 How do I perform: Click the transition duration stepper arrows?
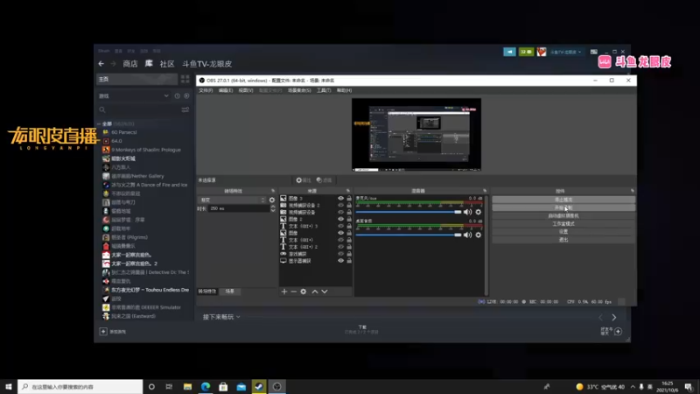273,208
